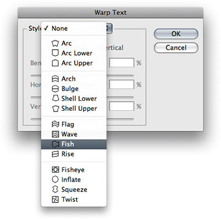Select the Shell Lower icon

coord(55,99)
